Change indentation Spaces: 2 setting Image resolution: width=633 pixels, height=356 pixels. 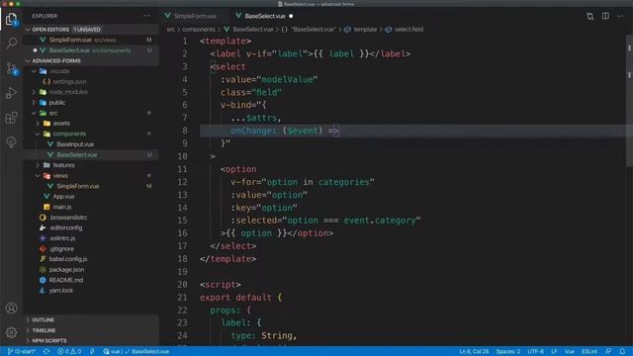coord(507,352)
